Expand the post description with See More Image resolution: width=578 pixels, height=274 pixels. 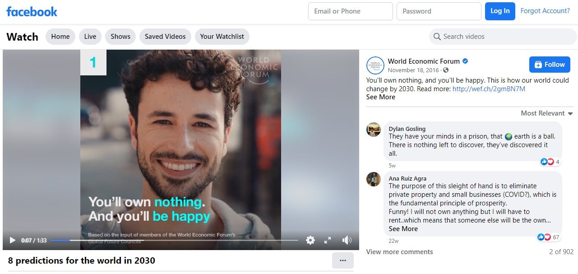(380, 97)
